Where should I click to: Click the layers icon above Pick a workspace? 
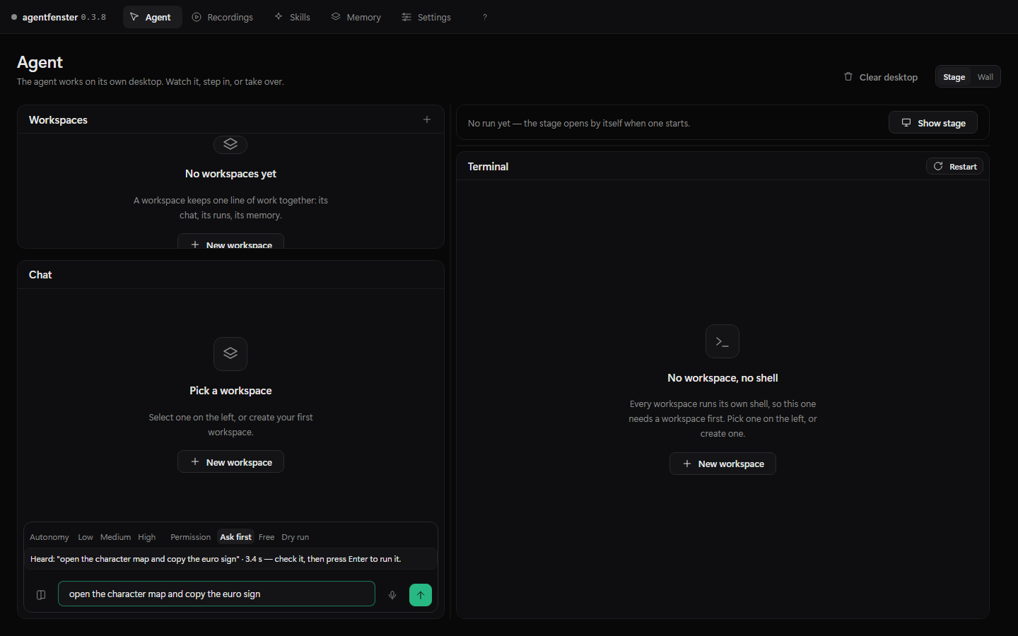pos(230,353)
